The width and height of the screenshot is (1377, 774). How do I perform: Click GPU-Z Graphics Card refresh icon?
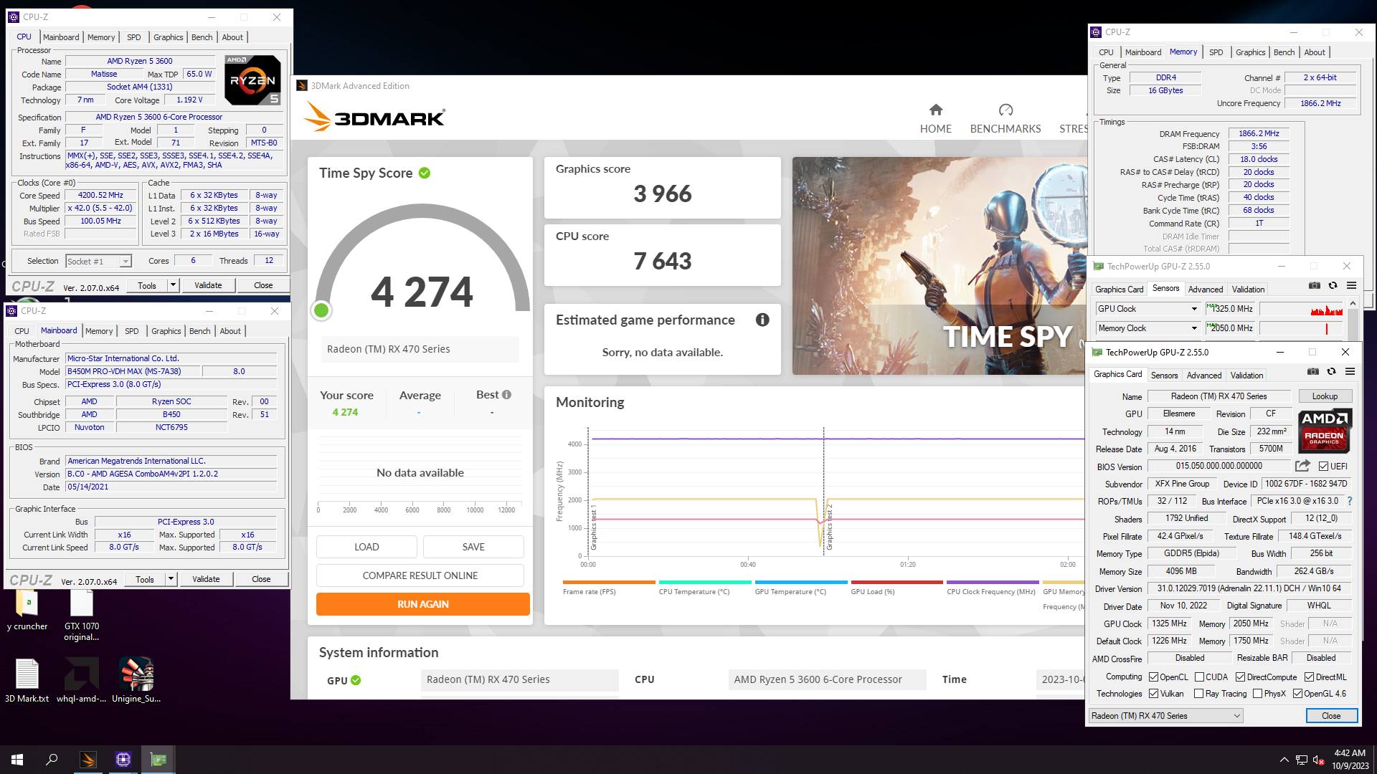pos(1331,372)
